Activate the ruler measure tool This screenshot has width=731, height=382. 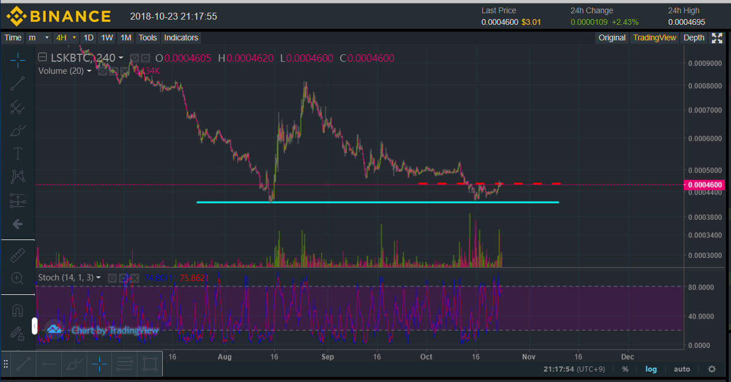(18, 254)
